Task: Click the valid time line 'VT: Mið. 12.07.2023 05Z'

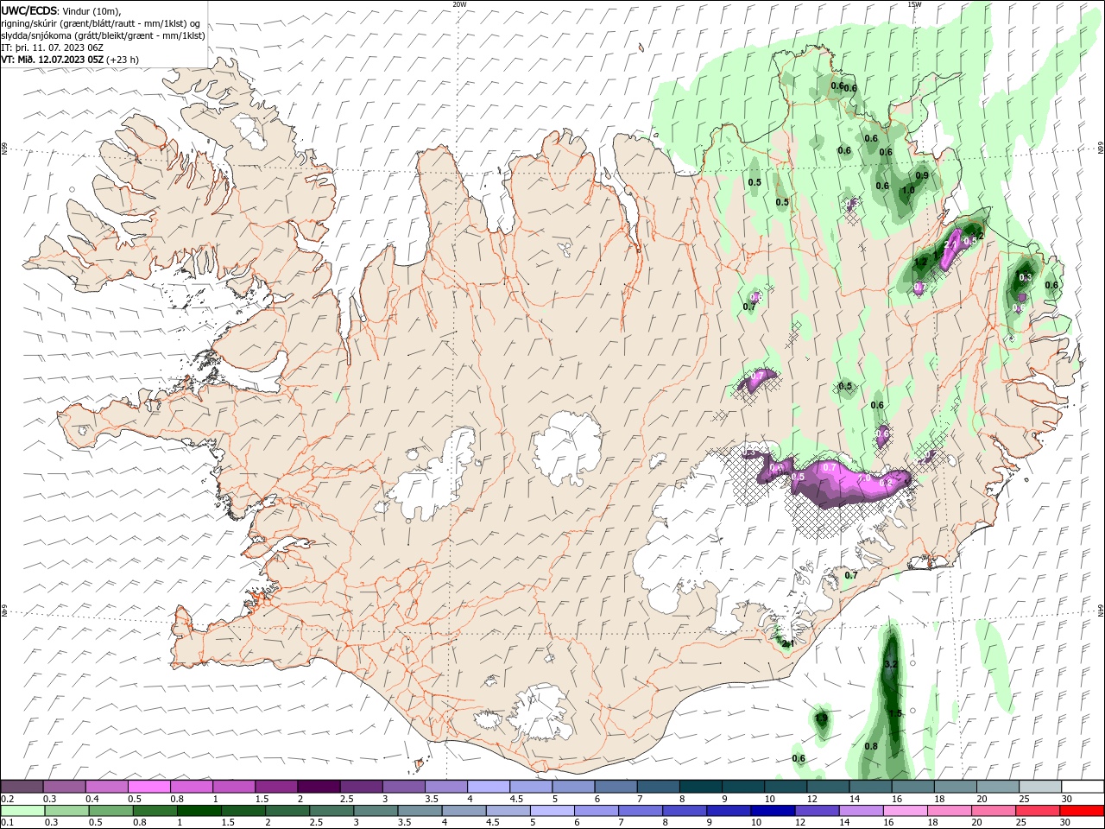Action: point(54,60)
